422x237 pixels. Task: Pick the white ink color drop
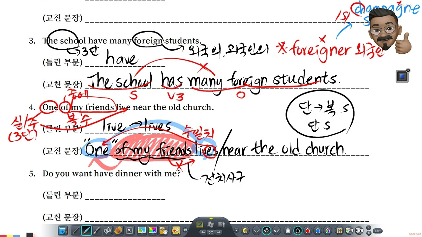point(288,231)
